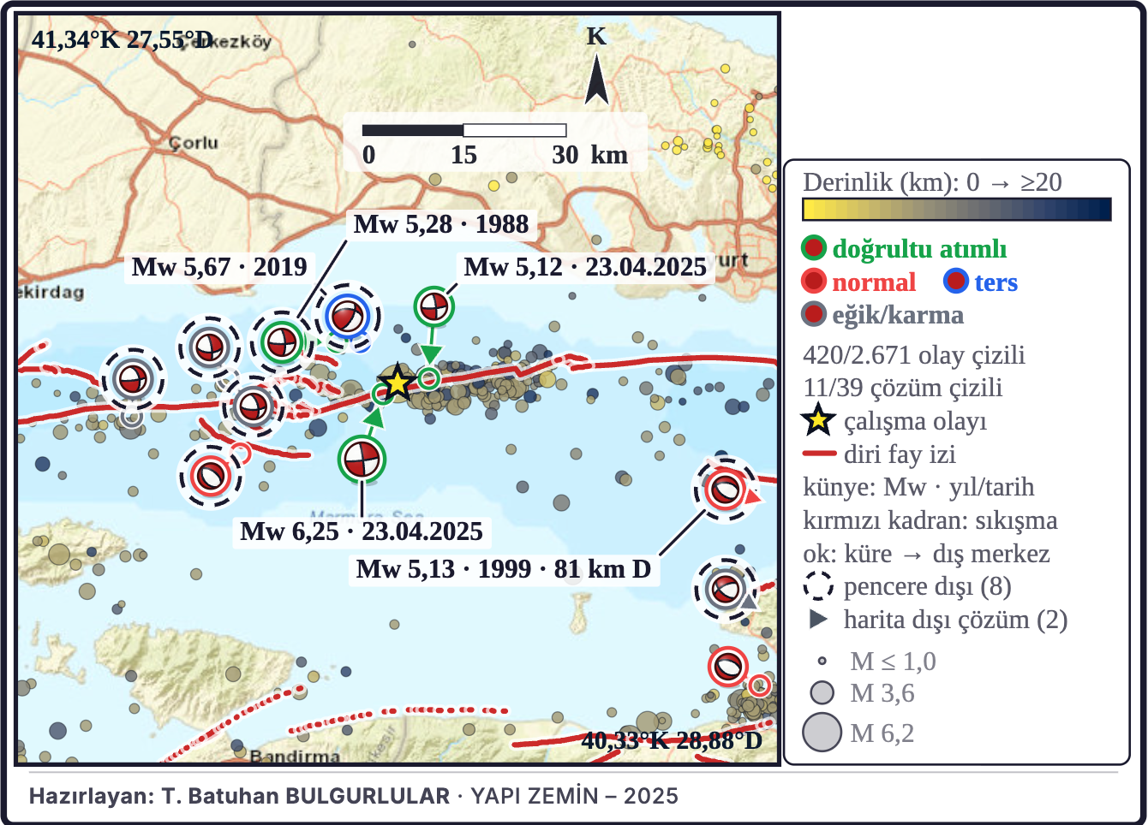
Task: Click the blue-ringed reverse-fault beachball on the map
Action: 347,316
